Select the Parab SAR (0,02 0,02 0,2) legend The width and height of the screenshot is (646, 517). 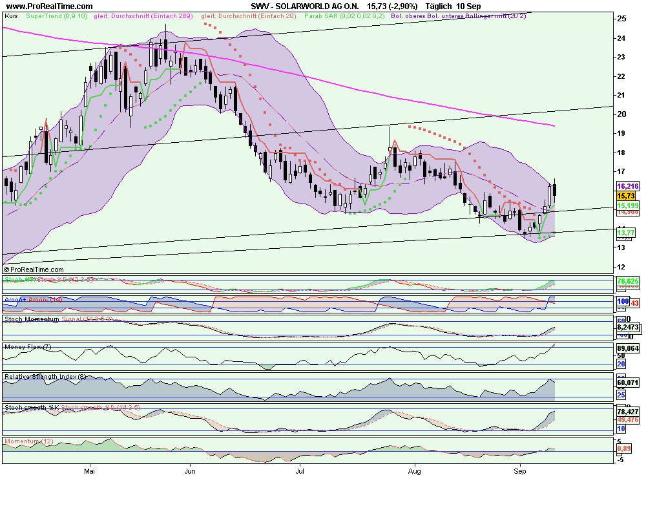point(344,16)
